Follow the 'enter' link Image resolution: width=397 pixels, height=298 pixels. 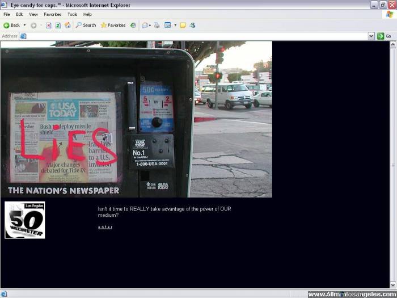pyautogui.click(x=105, y=227)
